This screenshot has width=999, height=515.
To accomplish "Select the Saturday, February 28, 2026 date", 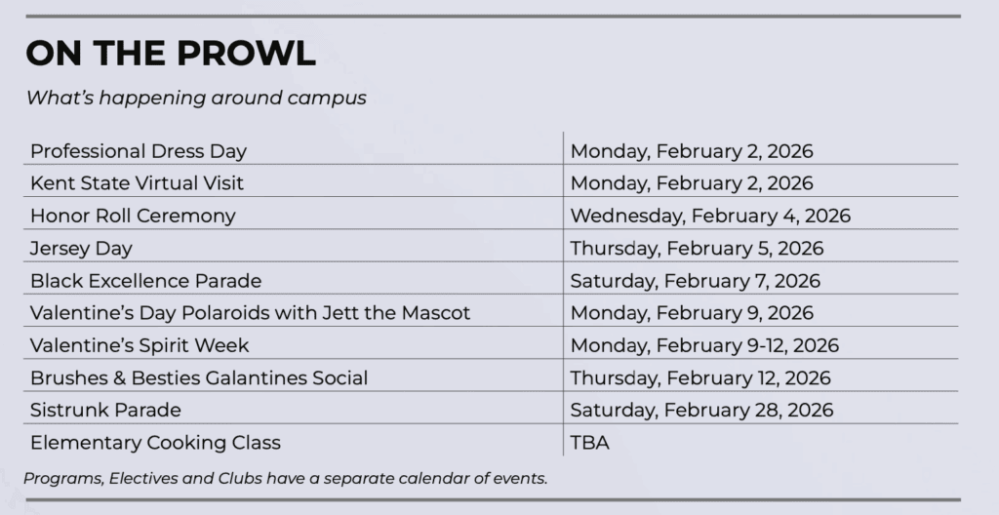I will pos(701,410).
